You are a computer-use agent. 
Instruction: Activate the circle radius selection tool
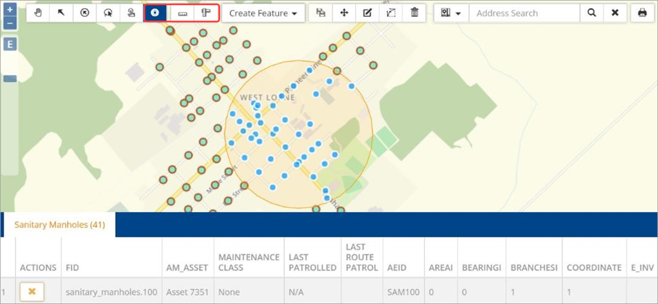pos(155,13)
